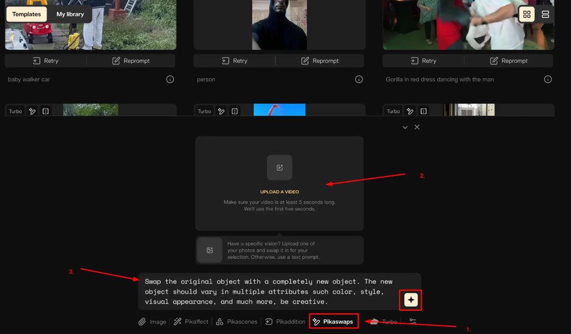Reprompt the Gorilla in red dress video
This screenshot has width=571, height=334.
pyautogui.click(x=508, y=61)
